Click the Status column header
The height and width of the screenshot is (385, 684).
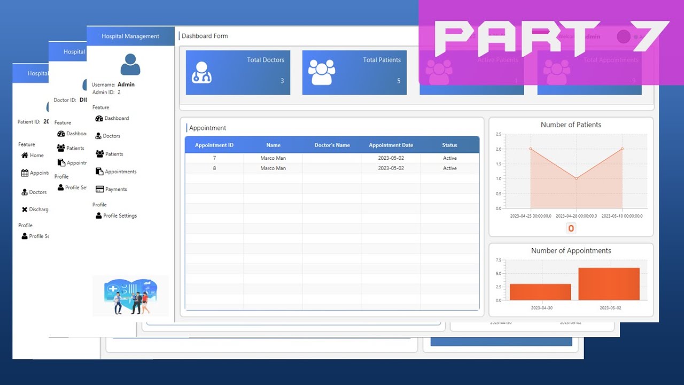pos(449,145)
